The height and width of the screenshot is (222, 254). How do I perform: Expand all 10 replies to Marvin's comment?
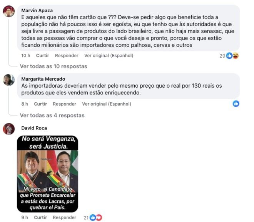(53, 66)
